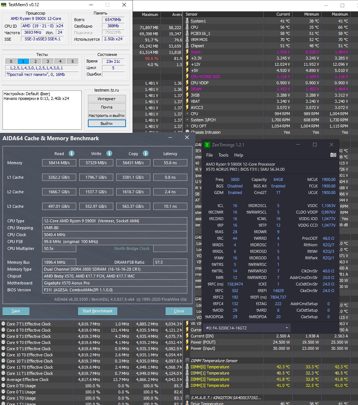358x405 pixels.
Task: Click the fan icon beside System 3/PCH
Action: click(x=187, y=120)
